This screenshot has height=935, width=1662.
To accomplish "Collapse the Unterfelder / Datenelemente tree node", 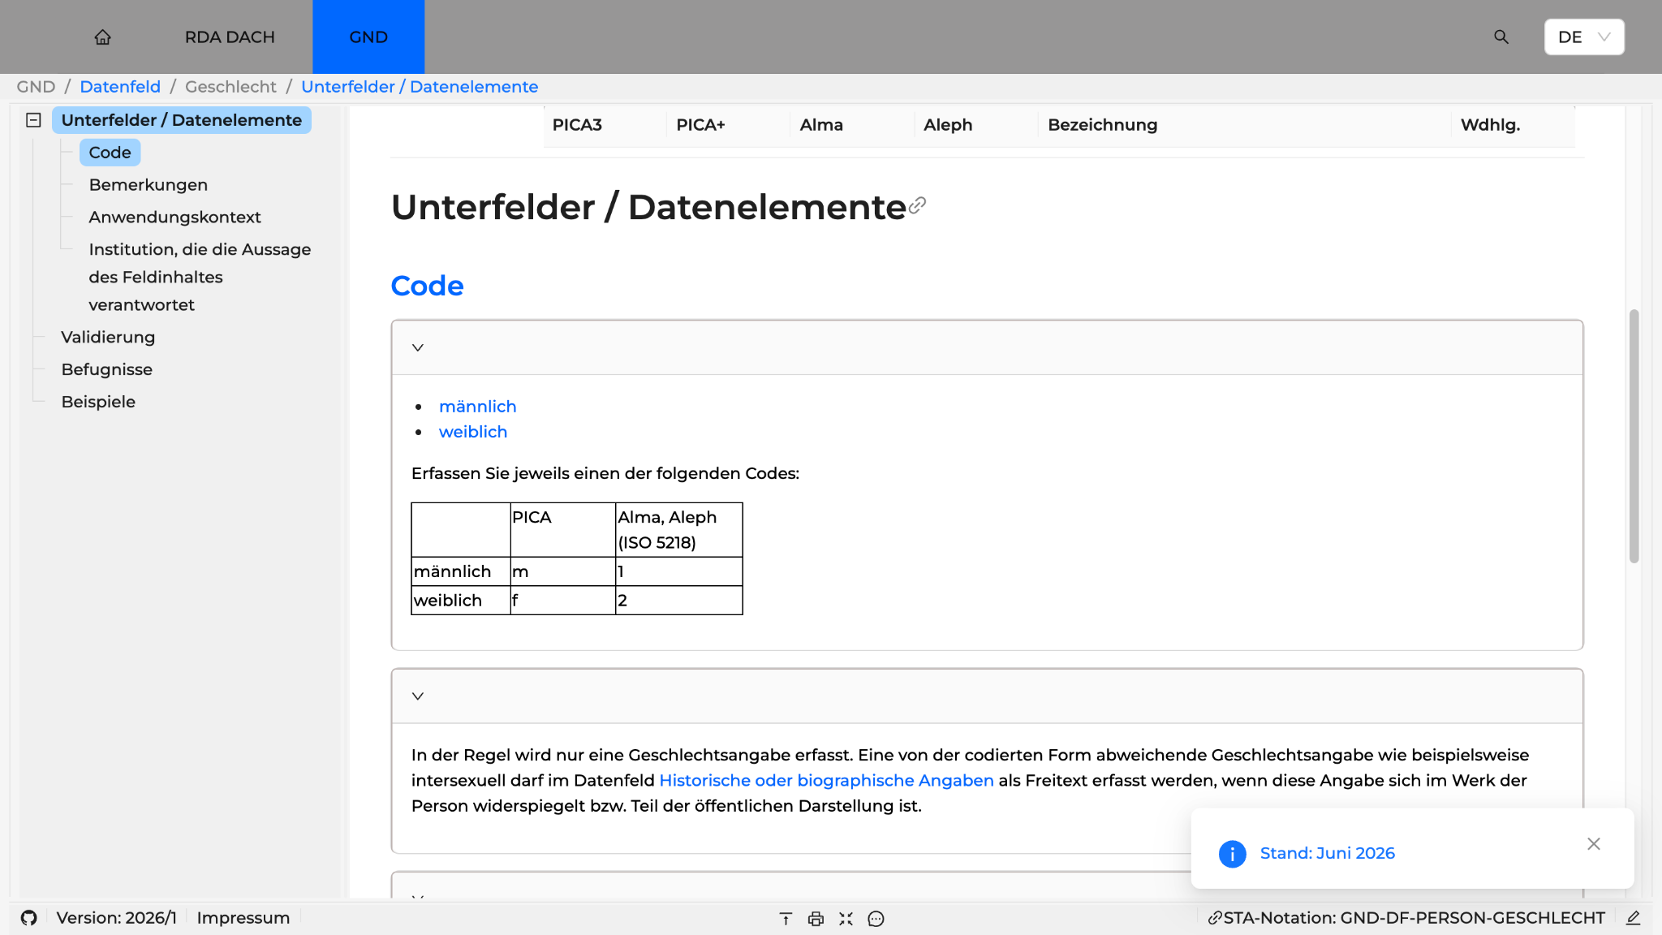I will click(x=33, y=120).
